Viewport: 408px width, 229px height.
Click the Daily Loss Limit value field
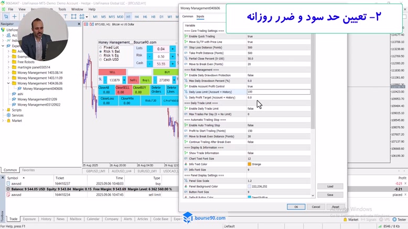click(x=278, y=92)
